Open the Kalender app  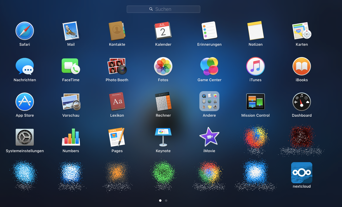pyautogui.click(x=163, y=31)
